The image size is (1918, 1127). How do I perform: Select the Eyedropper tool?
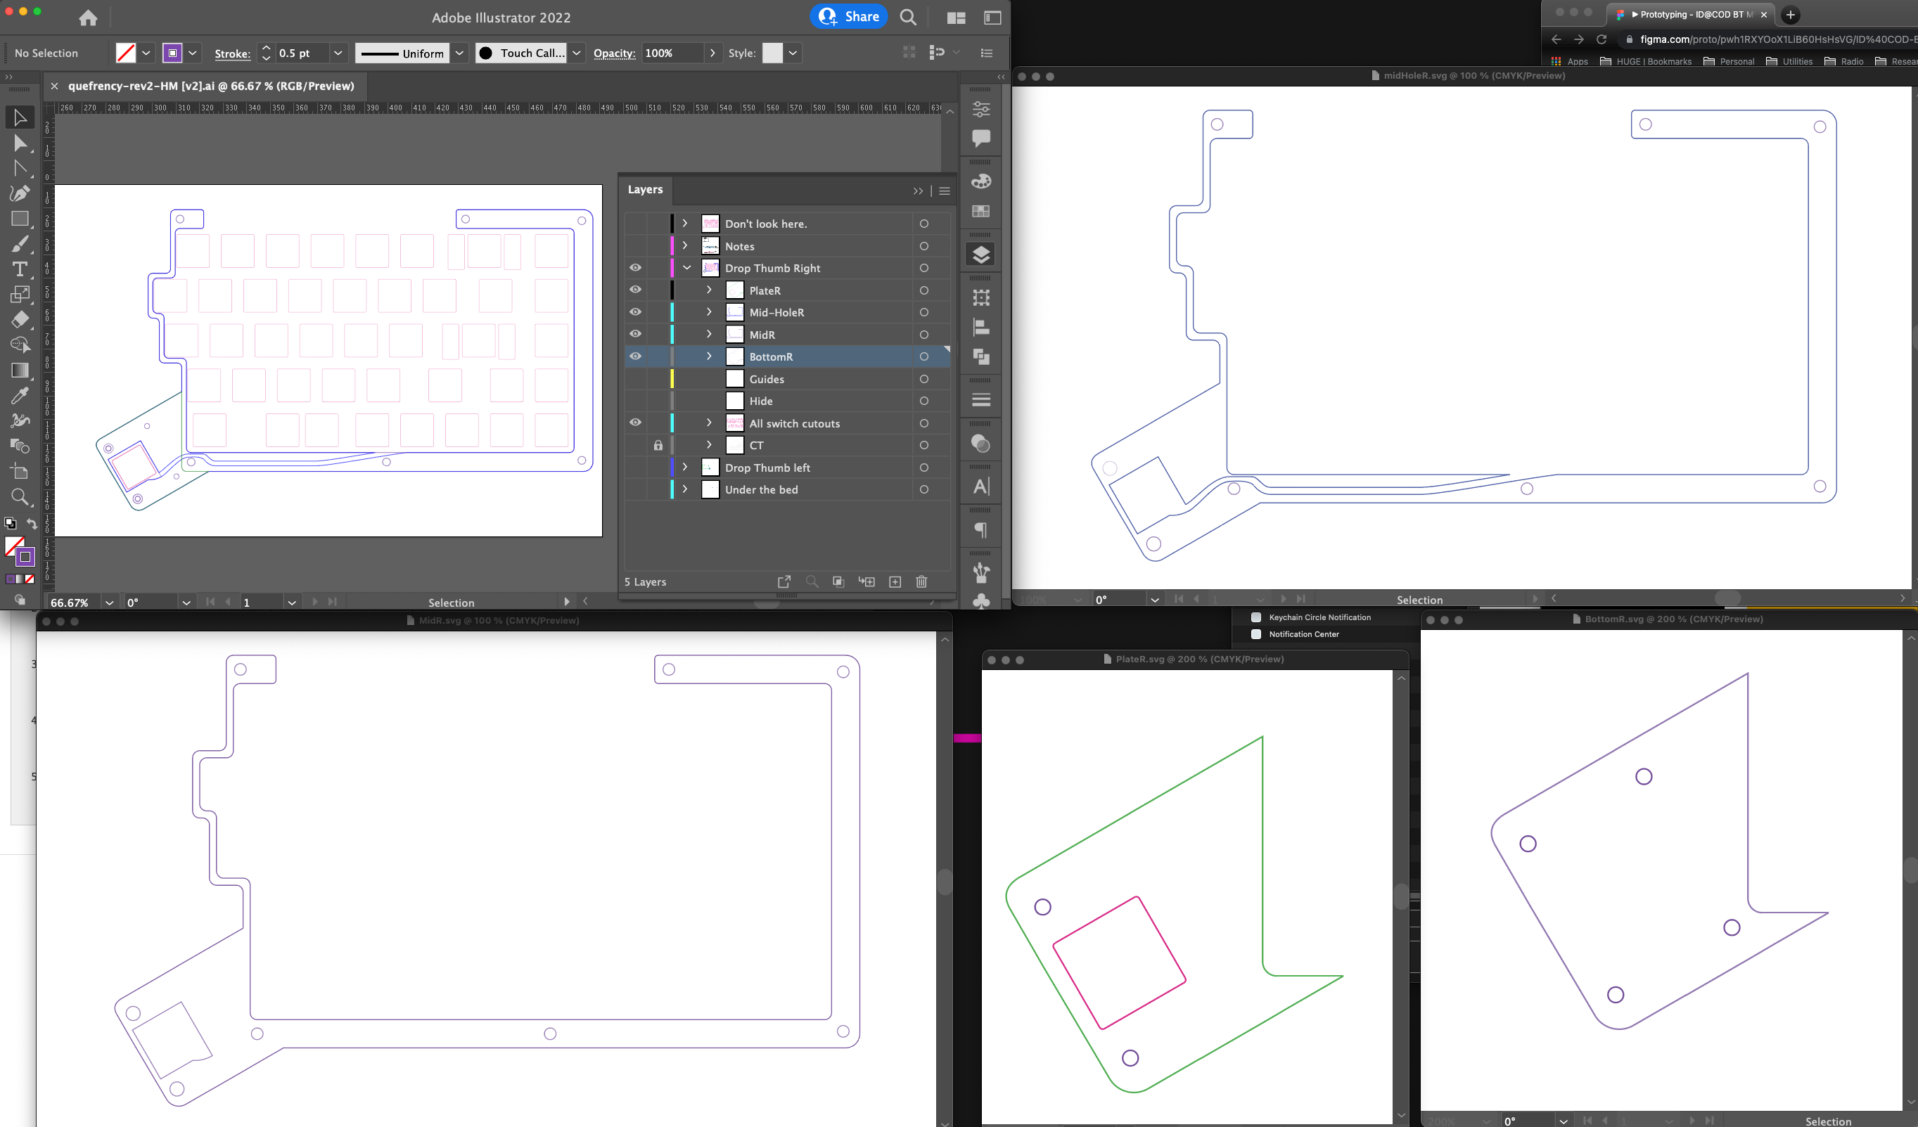(x=20, y=395)
